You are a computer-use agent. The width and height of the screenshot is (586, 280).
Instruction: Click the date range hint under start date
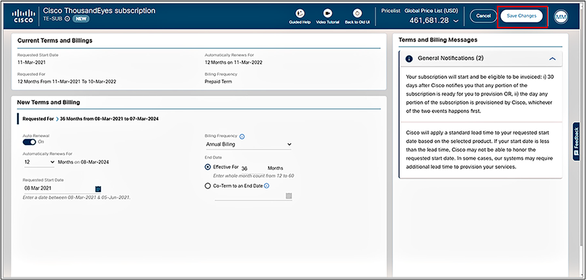pos(77,198)
